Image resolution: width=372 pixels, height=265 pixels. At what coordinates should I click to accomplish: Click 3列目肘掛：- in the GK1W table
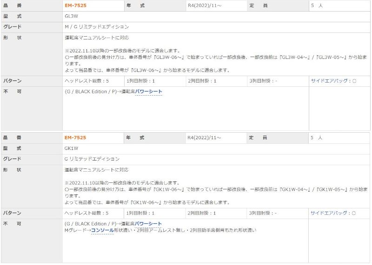click(263, 213)
